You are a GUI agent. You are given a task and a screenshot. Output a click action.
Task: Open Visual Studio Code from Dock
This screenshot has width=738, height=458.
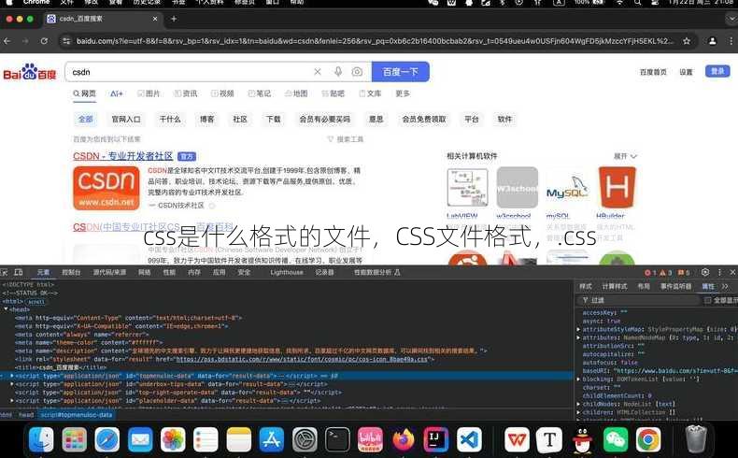click(469, 440)
